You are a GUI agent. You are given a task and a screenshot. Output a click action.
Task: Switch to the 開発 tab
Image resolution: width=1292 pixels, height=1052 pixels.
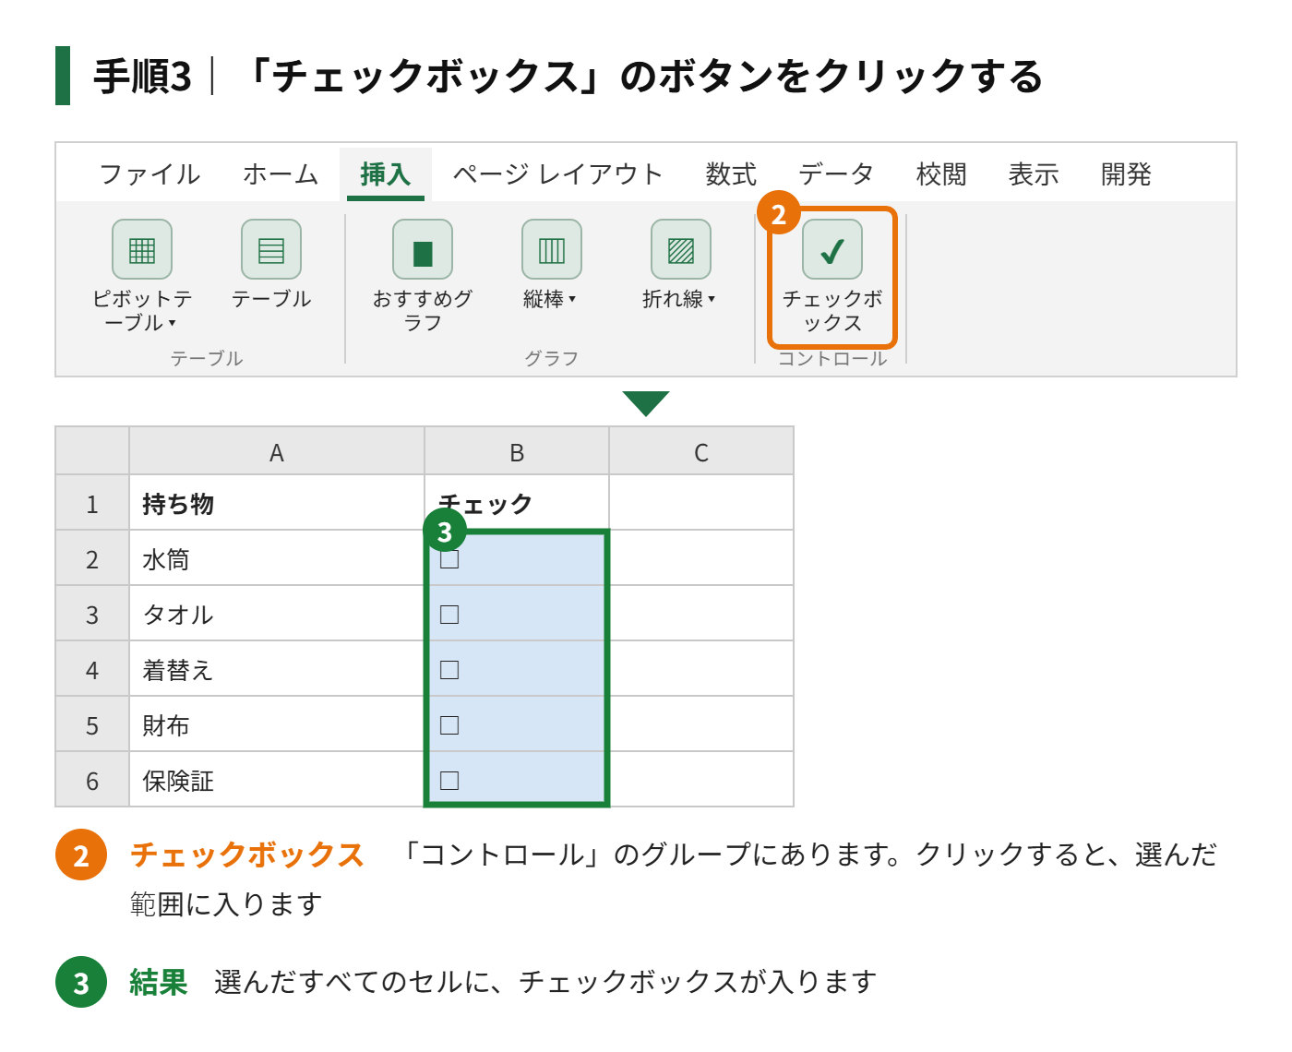tap(1126, 174)
